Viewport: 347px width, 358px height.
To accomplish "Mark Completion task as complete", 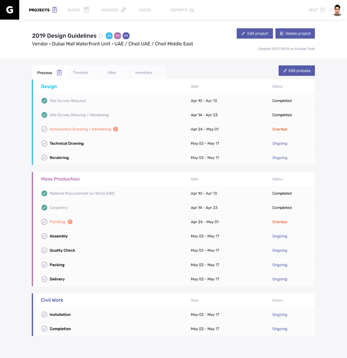I will [x=44, y=329].
